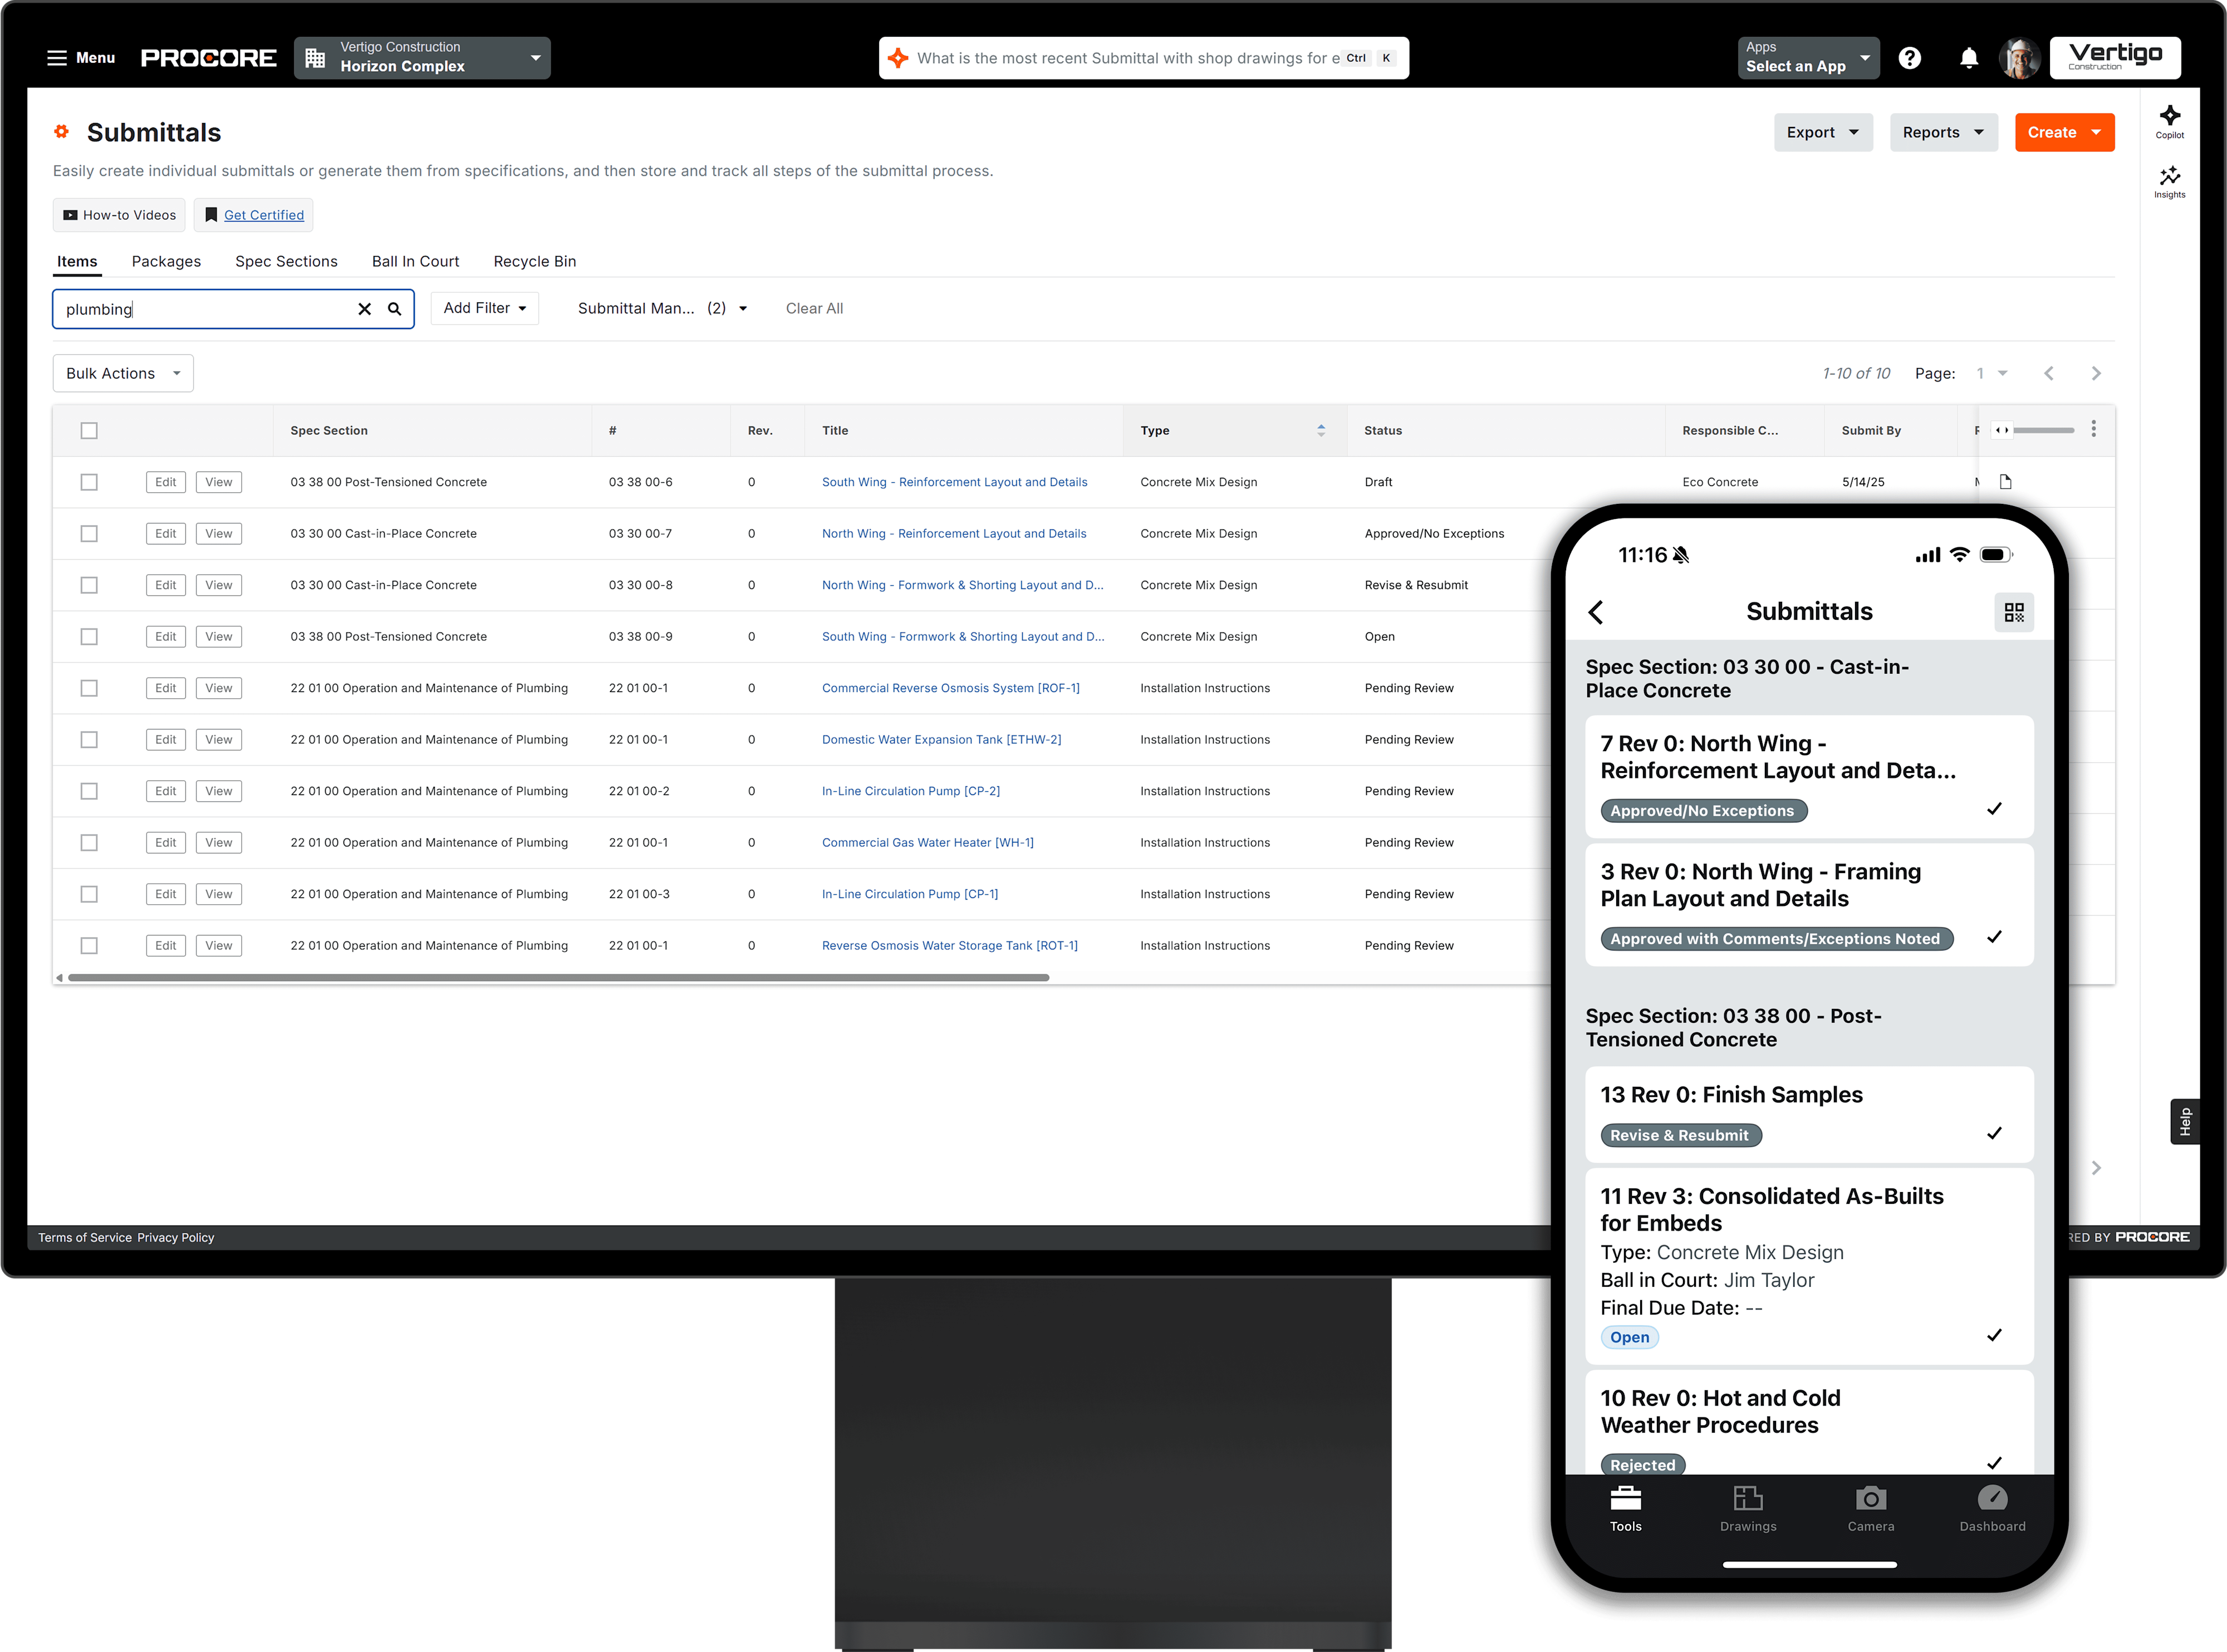The height and width of the screenshot is (1652, 2227).
Task: Click the search magnifier icon
Action: pyautogui.click(x=395, y=309)
